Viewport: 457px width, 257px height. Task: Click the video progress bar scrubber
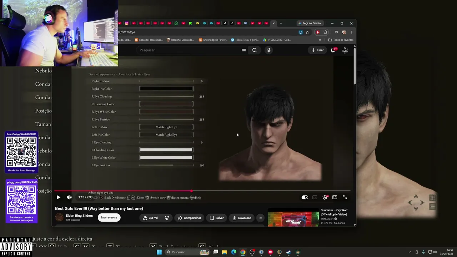point(192,191)
